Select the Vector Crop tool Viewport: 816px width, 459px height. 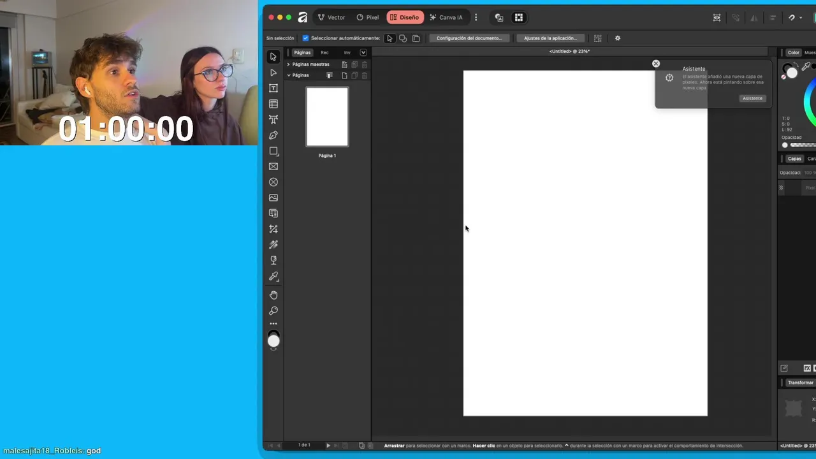273,229
